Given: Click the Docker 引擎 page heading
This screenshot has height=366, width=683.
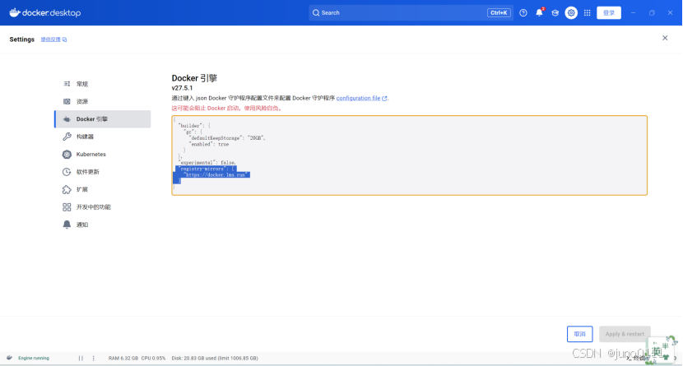Looking at the screenshot, I should click(194, 78).
